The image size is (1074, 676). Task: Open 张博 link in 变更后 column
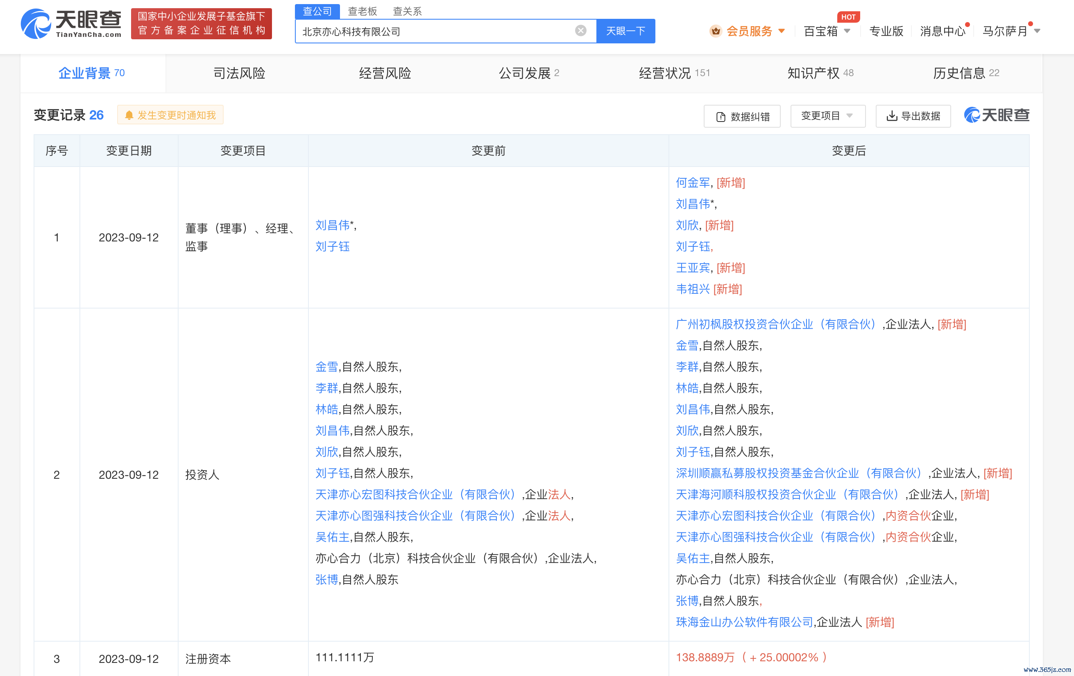tap(687, 601)
